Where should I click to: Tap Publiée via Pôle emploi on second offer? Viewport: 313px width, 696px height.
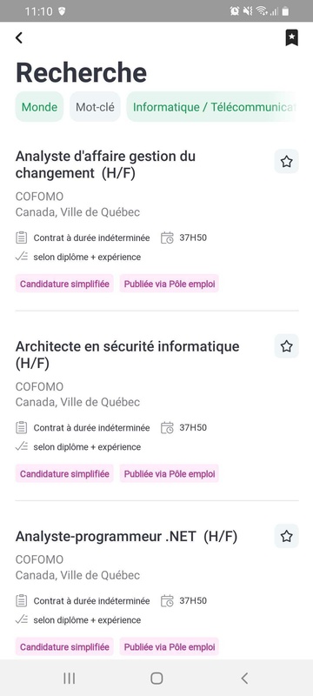pyautogui.click(x=170, y=474)
